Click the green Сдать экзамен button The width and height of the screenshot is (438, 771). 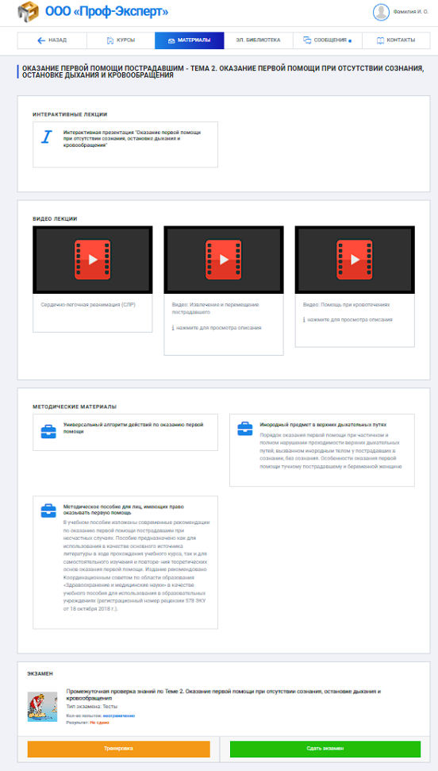pyautogui.click(x=325, y=749)
